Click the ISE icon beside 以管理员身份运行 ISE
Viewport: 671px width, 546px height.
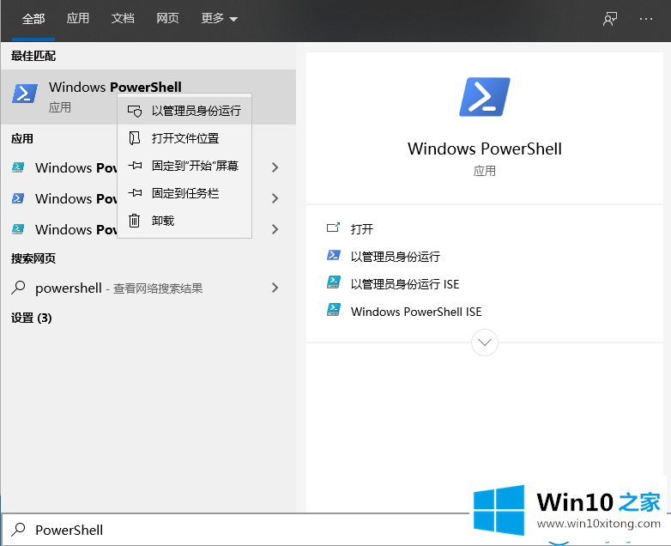pyautogui.click(x=334, y=282)
